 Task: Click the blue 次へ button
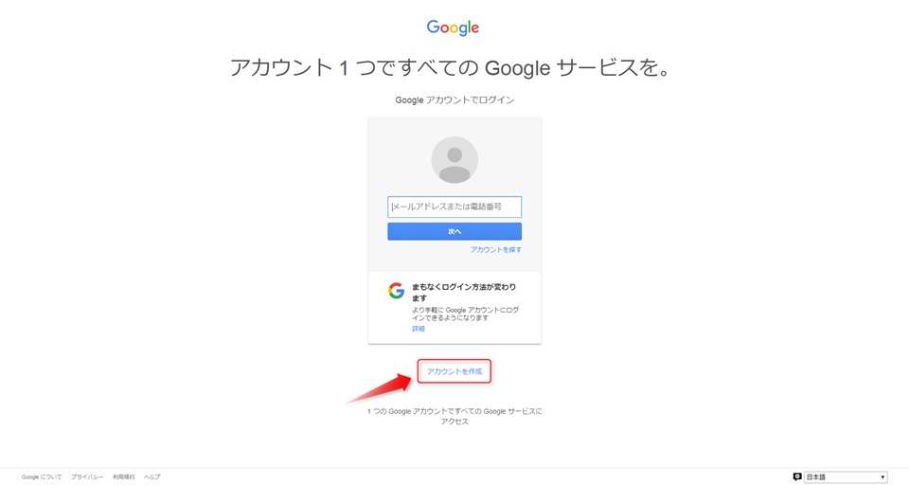454,231
